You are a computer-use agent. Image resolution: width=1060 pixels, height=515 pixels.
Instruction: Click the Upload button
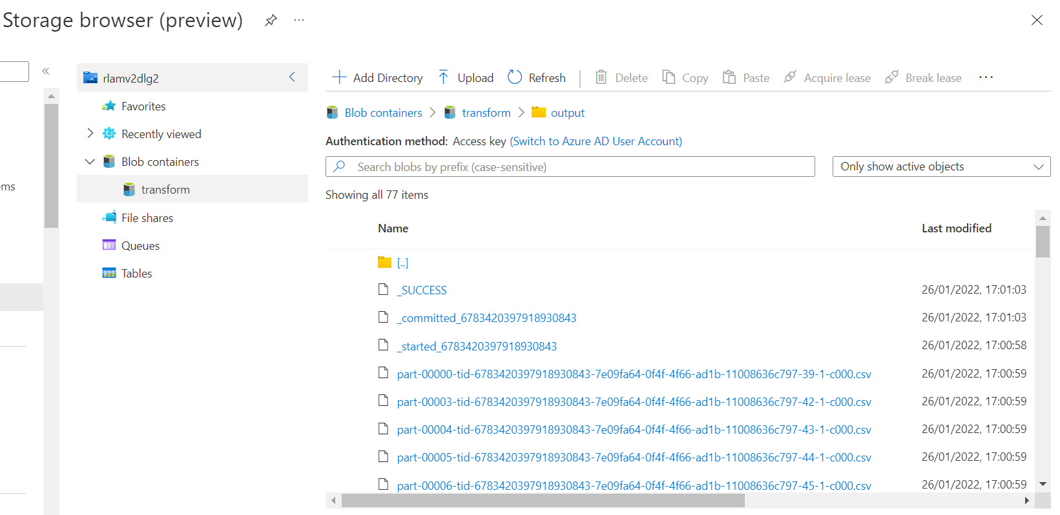tap(466, 77)
